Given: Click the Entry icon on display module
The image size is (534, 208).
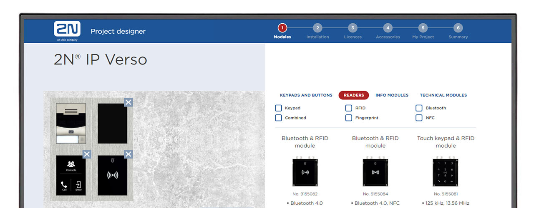Looking at the screenshot, I should [x=78, y=186].
